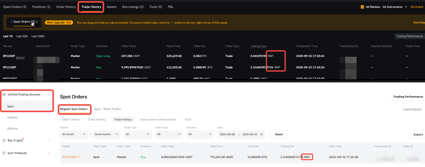Open the Spot - Block Trades tab
Screen dimensions: 425x167
point(107,109)
